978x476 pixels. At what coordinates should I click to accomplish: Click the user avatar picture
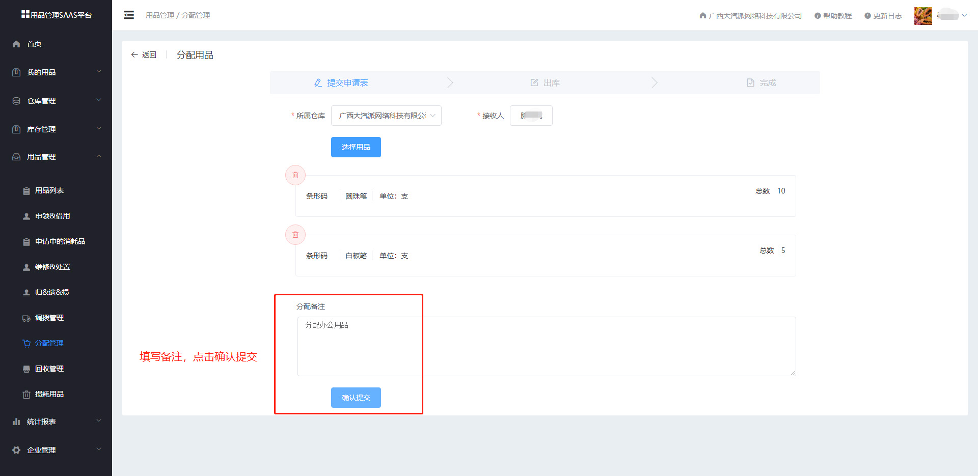click(922, 16)
